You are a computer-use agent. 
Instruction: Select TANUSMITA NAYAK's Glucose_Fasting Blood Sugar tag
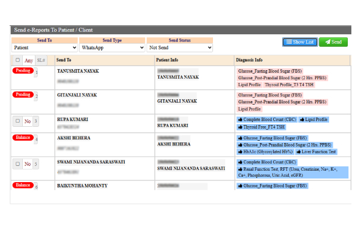coord(270,71)
